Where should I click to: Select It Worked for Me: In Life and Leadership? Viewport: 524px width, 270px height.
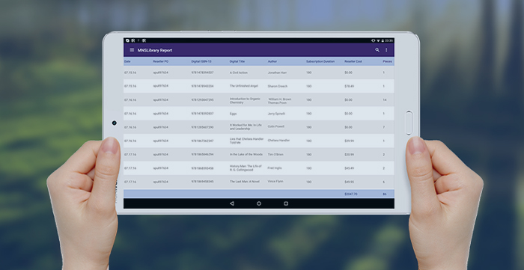(x=246, y=127)
